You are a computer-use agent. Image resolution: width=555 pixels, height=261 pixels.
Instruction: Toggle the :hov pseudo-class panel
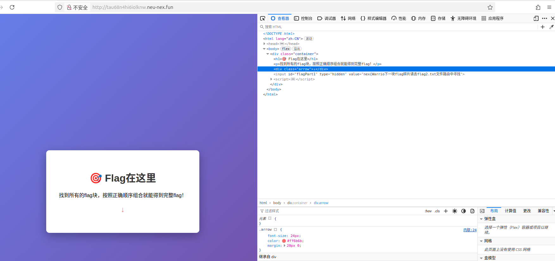[x=428, y=211]
